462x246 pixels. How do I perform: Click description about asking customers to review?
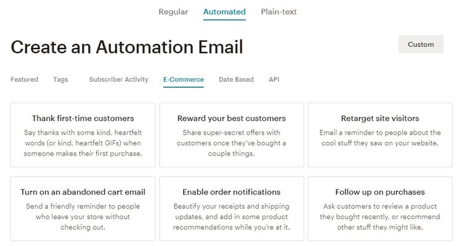(x=380, y=216)
